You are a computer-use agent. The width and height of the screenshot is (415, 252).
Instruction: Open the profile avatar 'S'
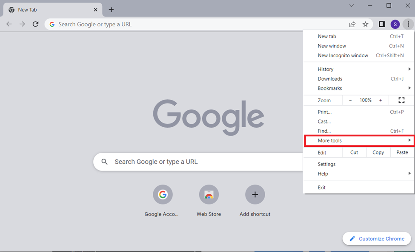(395, 24)
